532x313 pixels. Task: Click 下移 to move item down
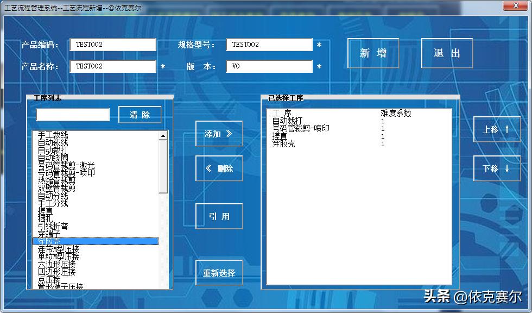(496, 169)
